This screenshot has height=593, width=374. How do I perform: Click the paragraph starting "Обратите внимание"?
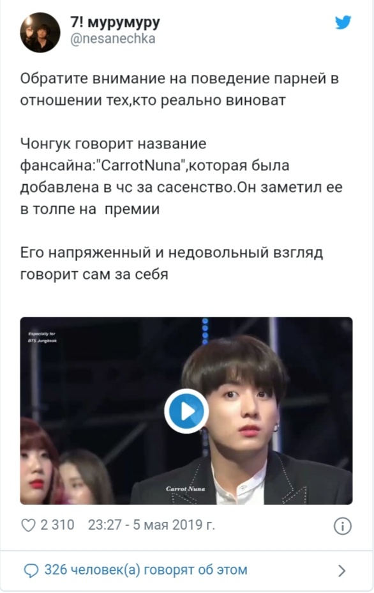pyautogui.click(x=179, y=90)
